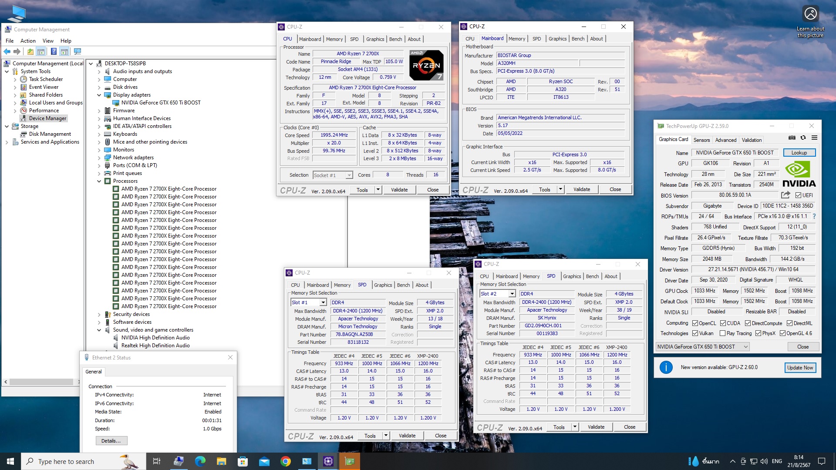This screenshot has height=470, width=836.
Task: Click Details button in Ethernet 2 Status
Action: tap(111, 441)
